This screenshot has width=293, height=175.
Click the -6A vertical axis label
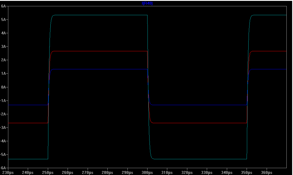point(3,168)
